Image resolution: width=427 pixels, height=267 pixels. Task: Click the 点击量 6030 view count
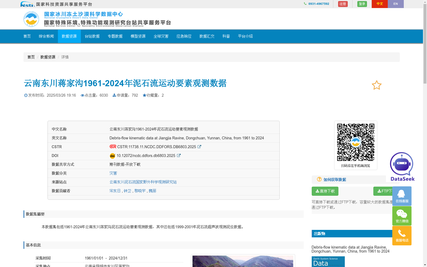click(94, 95)
